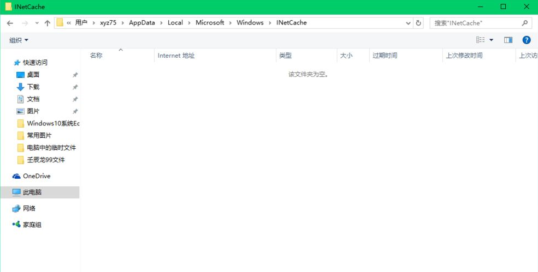This screenshot has height=272, width=538.
Task: Open the recent locations dropdown arrow
Action: (37, 23)
